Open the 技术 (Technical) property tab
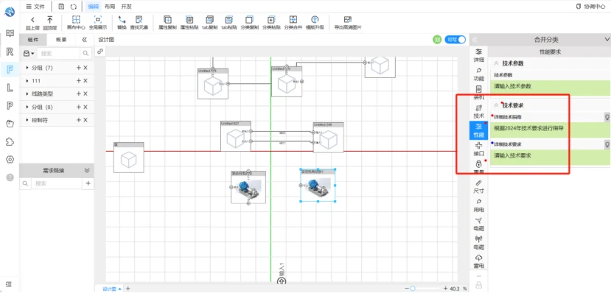Image resolution: width=611 pixels, height=293 pixels. 478,112
